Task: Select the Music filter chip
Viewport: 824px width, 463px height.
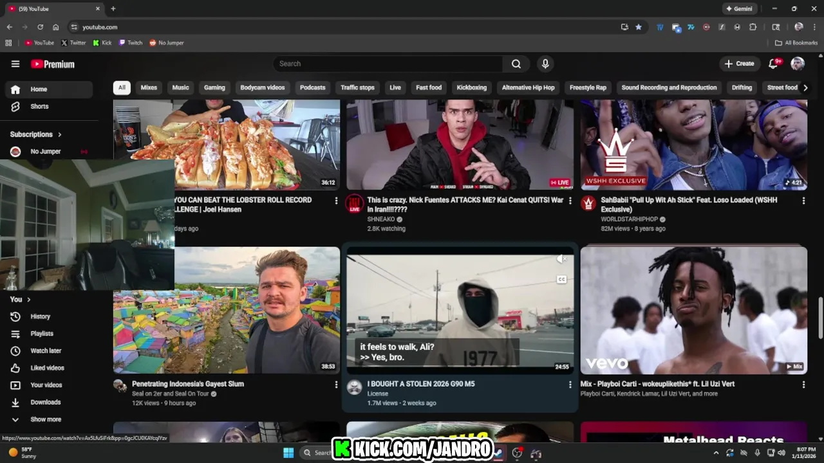Action: pyautogui.click(x=181, y=87)
